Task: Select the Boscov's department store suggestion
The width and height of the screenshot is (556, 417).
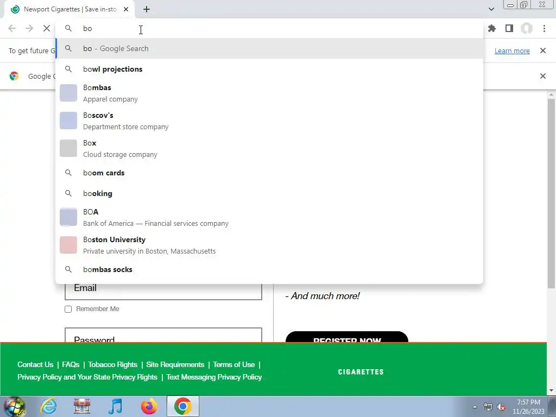Action: click(x=269, y=121)
